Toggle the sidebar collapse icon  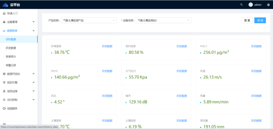click(x=4, y=124)
